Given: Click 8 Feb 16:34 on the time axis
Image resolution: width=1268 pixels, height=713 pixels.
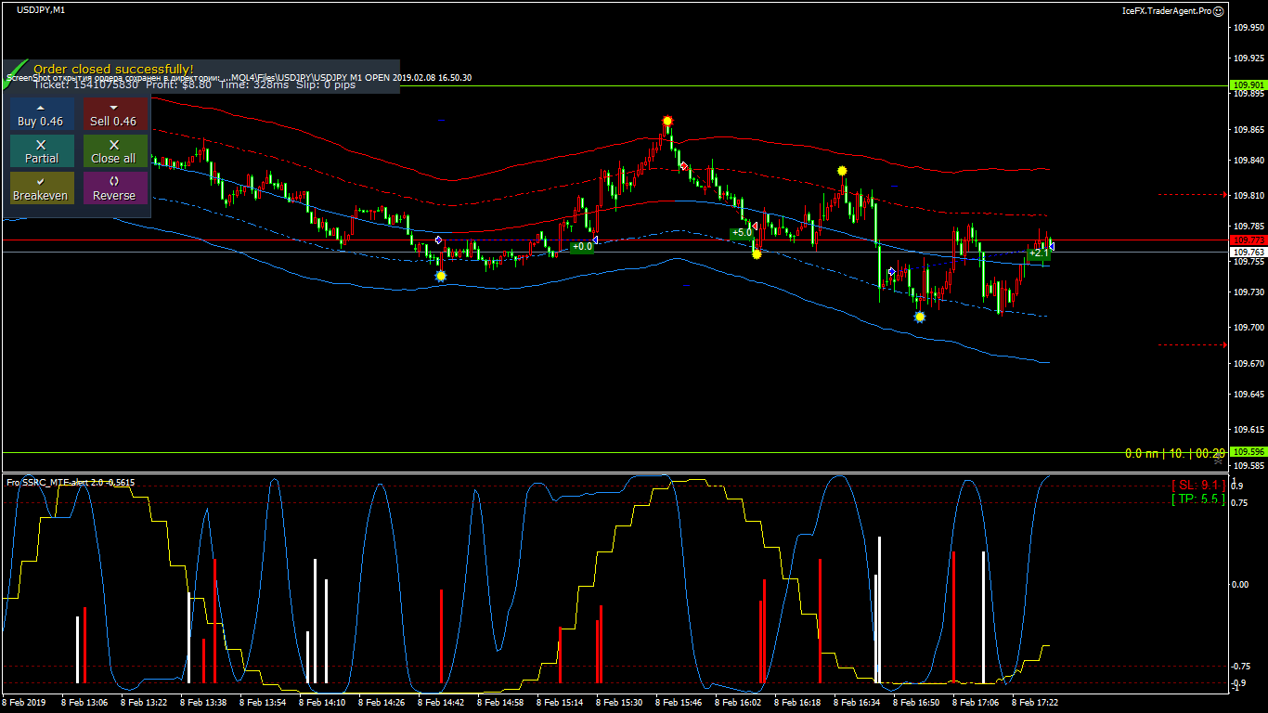Looking at the screenshot, I should pyautogui.click(x=857, y=703).
